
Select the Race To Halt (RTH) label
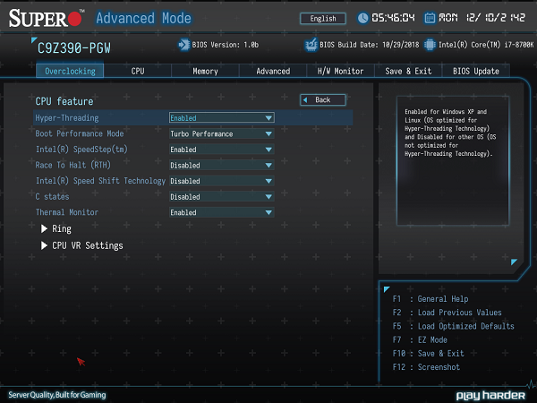point(73,165)
